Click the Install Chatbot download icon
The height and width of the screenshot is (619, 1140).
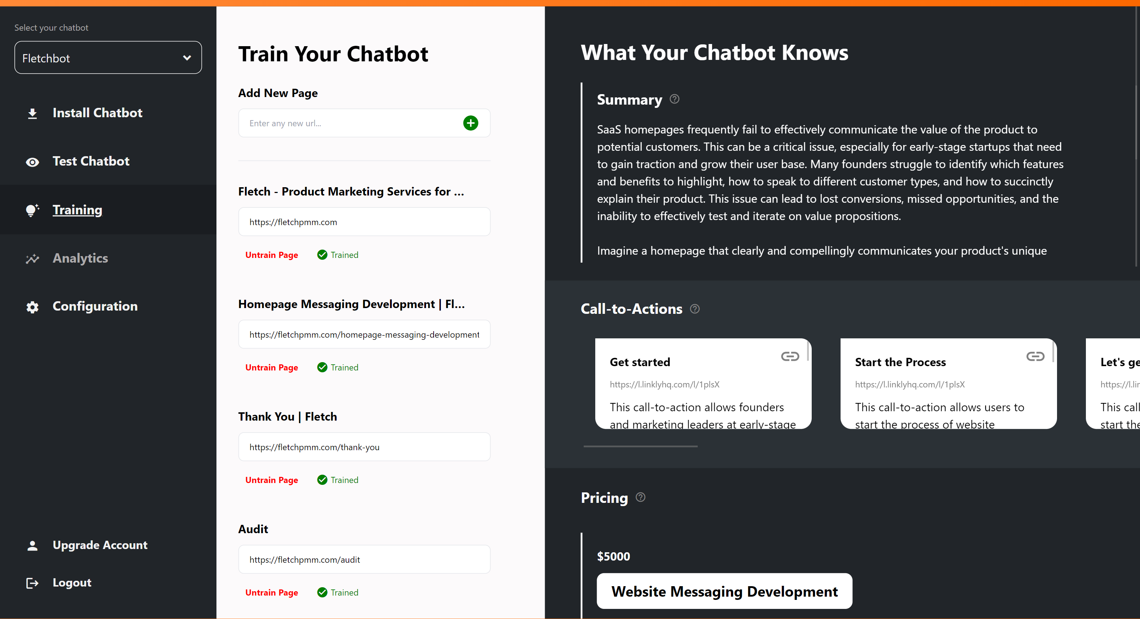pyautogui.click(x=32, y=113)
